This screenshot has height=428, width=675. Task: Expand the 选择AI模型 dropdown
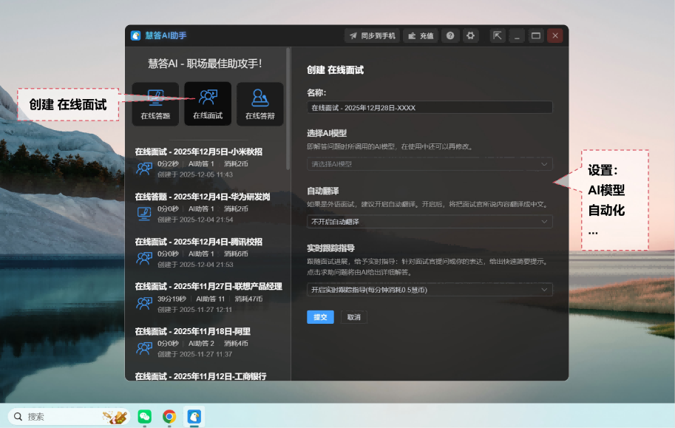point(430,164)
